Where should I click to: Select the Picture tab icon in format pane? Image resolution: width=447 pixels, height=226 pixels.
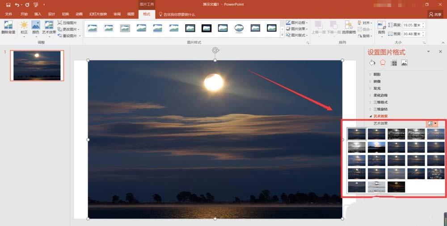[404, 63]
